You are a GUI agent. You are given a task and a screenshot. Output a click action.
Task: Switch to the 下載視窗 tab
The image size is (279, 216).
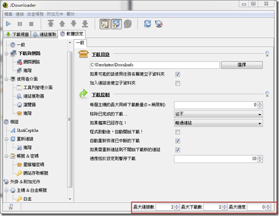[17, 34]
